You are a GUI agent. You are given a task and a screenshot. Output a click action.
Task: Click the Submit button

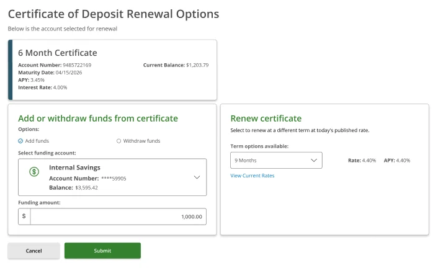(102, 251)
